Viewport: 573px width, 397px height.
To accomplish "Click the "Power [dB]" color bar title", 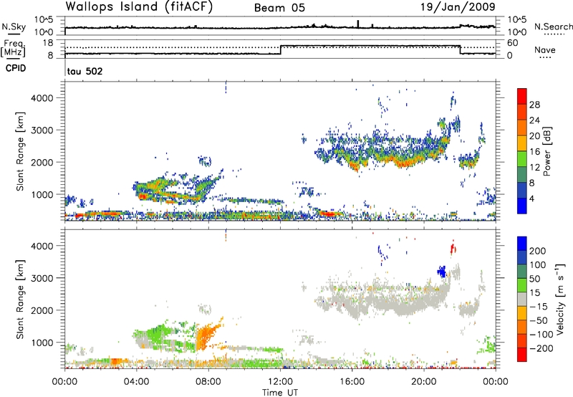I will 547,151.
